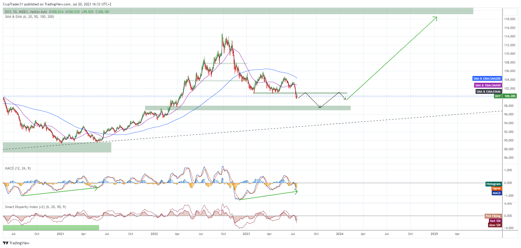Click the 2021 label on time axis
The height and width of the screenshot is (248, 521).
[x=60, y=234]
